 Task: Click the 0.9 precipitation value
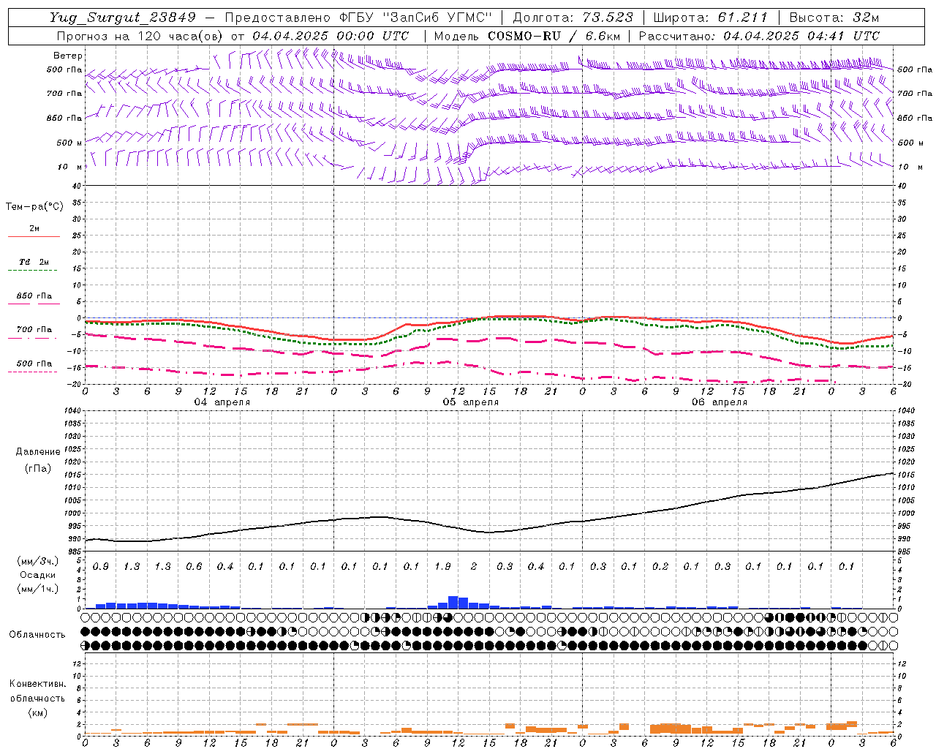click(100, 566)
